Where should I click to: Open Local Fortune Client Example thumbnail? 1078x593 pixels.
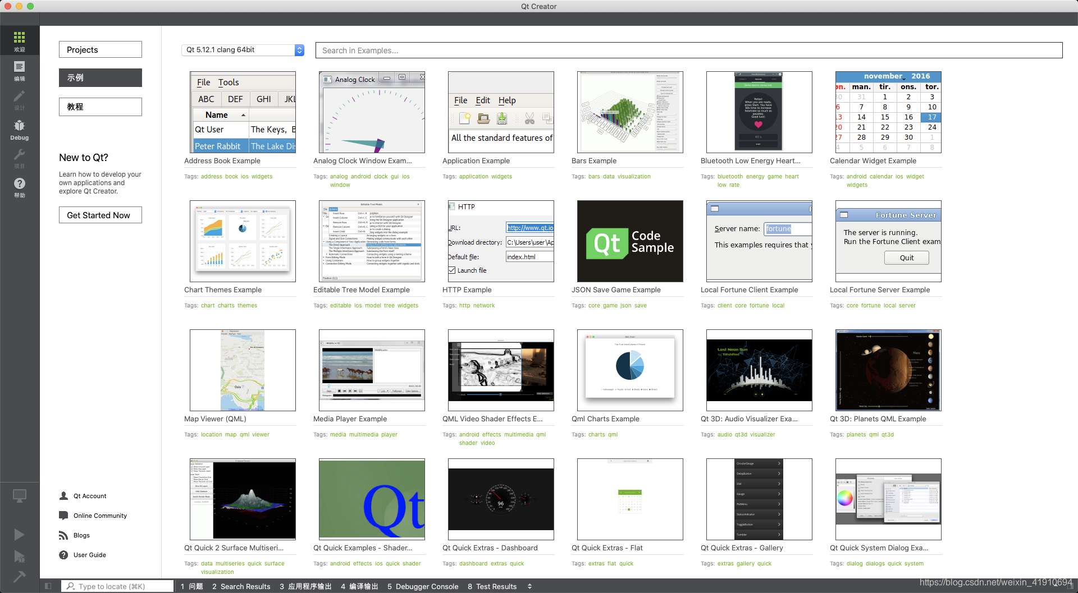[x=759, y=241]
